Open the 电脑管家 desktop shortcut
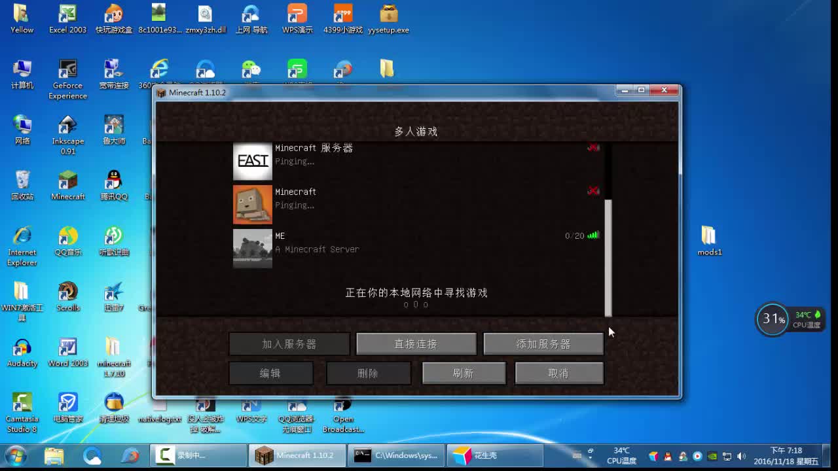The width and height of the screenshot is (838, 471). [67, 408]
